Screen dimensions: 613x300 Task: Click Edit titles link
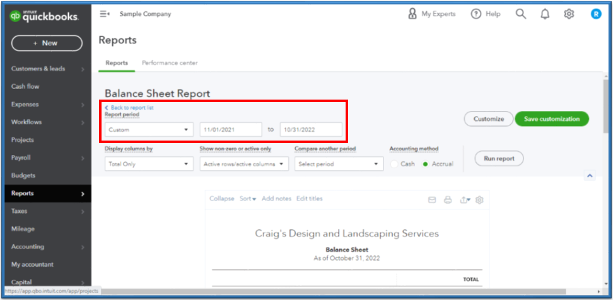(310, 199)
